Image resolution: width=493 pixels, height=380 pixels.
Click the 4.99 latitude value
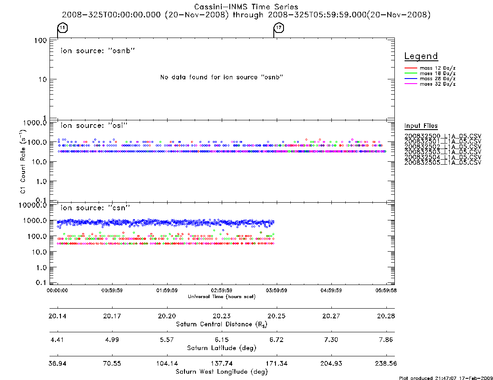(112, 340)
